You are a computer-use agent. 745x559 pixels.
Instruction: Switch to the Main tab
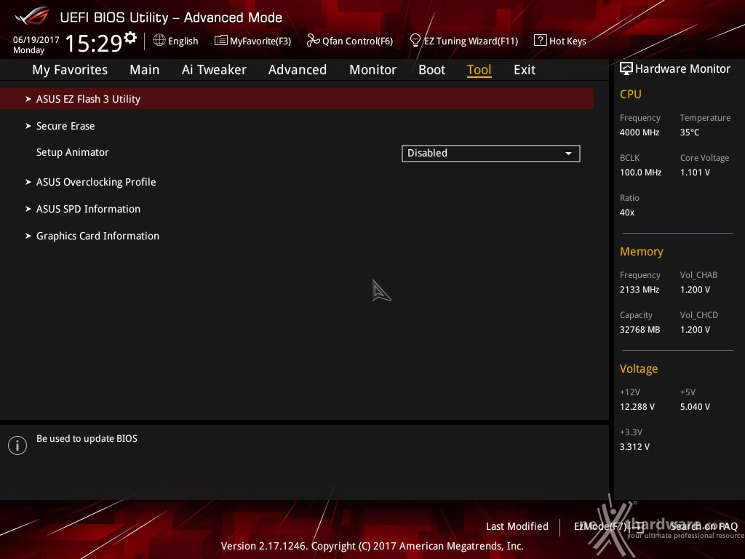[x=145, y=70]
